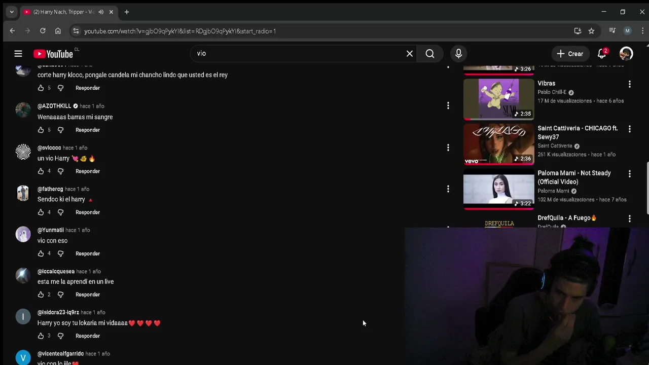Open options for @svlocco comment

[448, 148]
